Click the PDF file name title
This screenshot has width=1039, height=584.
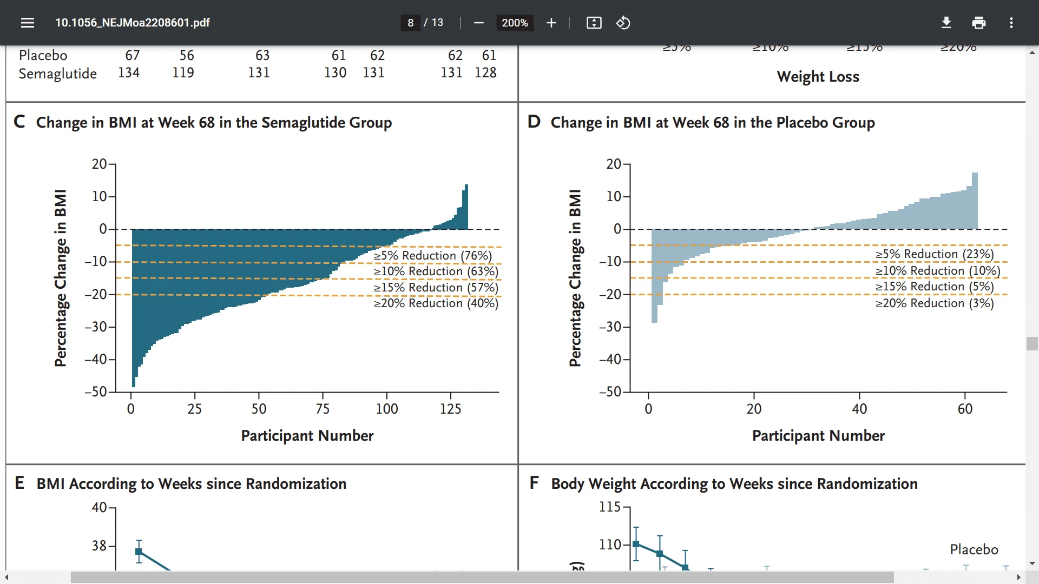click(x=133, y=23)
